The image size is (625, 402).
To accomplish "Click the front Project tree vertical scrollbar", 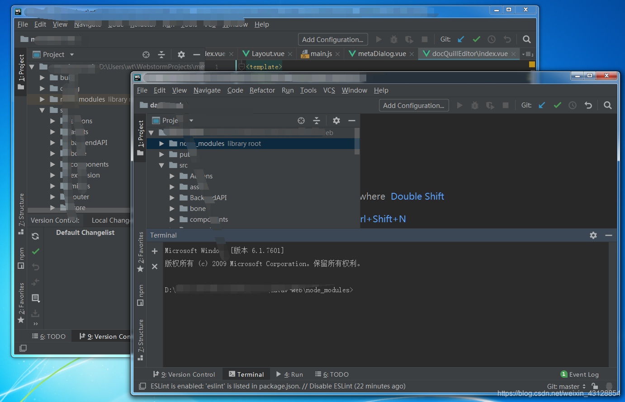I will point(357,141).
